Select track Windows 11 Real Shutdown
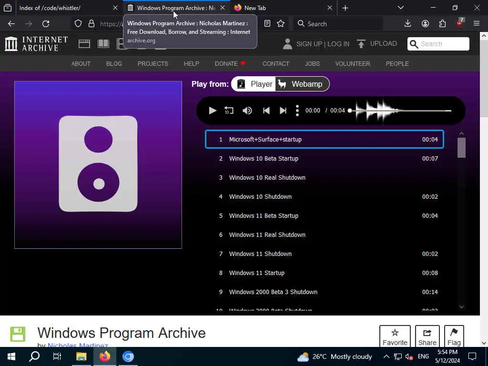Image resolution: width=488 pixels, height=366 pixels. pyautogui.click(x=324, y=234)
